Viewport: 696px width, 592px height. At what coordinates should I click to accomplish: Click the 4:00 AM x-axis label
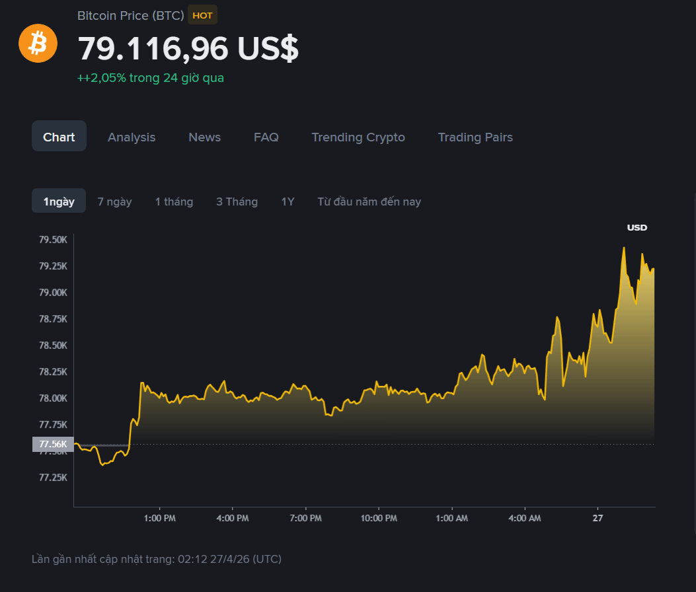525,519
